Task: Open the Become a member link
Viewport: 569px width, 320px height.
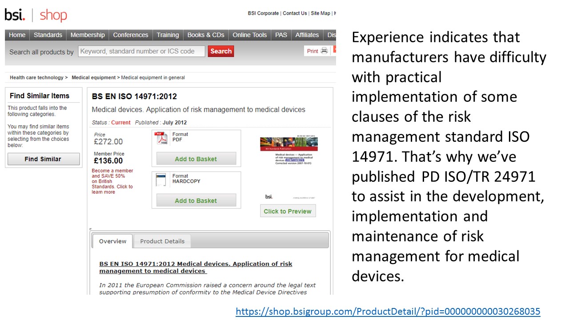Action: pos(112,181)
